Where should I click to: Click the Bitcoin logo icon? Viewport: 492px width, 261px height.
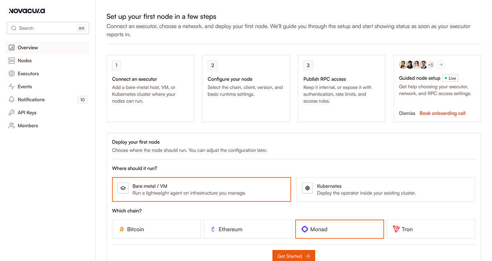click(x=121, y=229)
